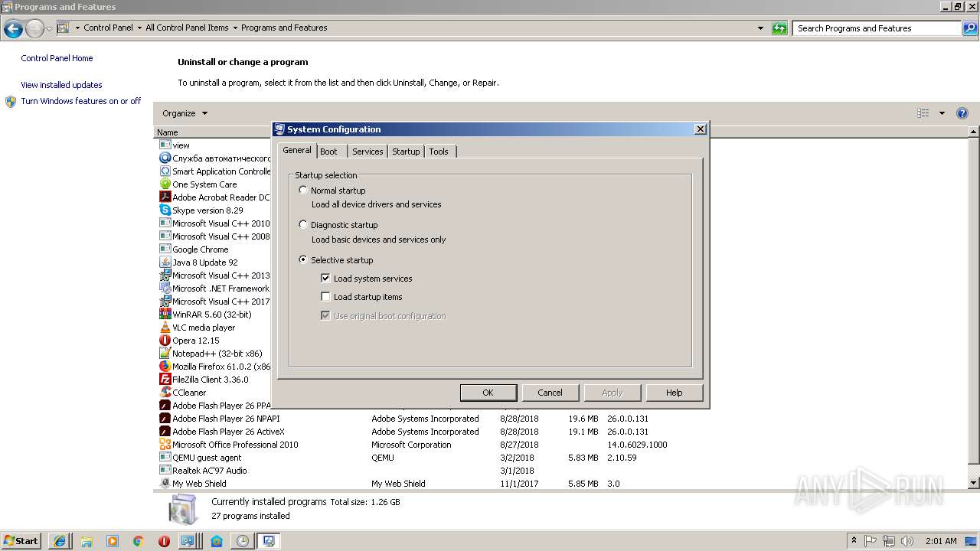Select the VLC media player cone icon
980x551 pixels.
point(165,328)
